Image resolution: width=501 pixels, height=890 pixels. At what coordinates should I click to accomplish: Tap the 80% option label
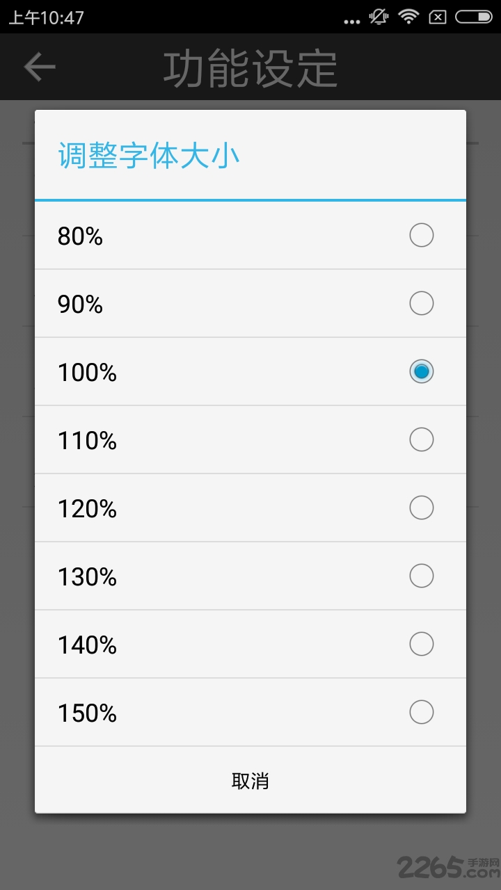coord(80,237)
